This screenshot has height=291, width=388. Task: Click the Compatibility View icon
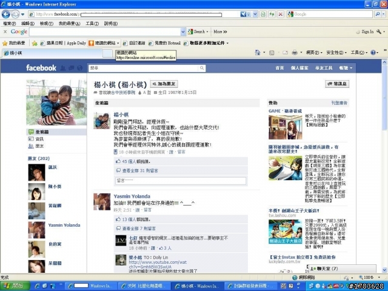pos(263,15)
